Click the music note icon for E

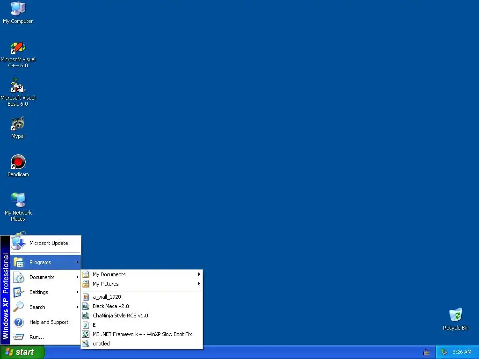(86, 325)
